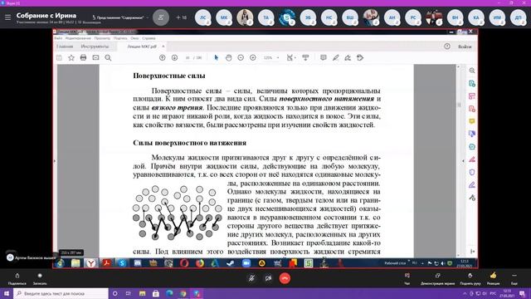Go to next page with down arrow
This screenshot has height=299, width=531.
pos(174,57)
